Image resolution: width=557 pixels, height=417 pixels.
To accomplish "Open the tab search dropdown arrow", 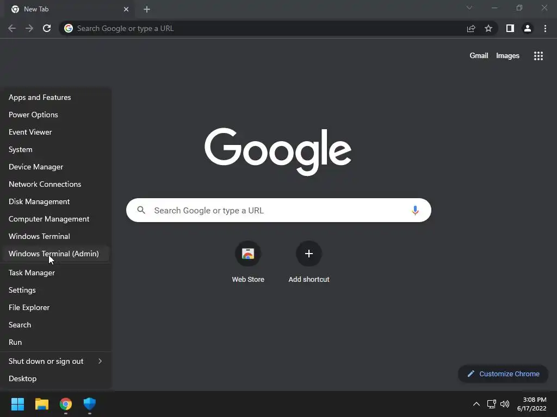I will 469,8.
